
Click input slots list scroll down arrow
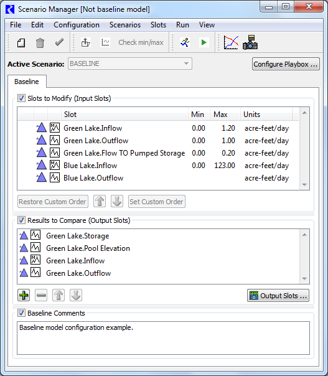(x=304, y=185)
